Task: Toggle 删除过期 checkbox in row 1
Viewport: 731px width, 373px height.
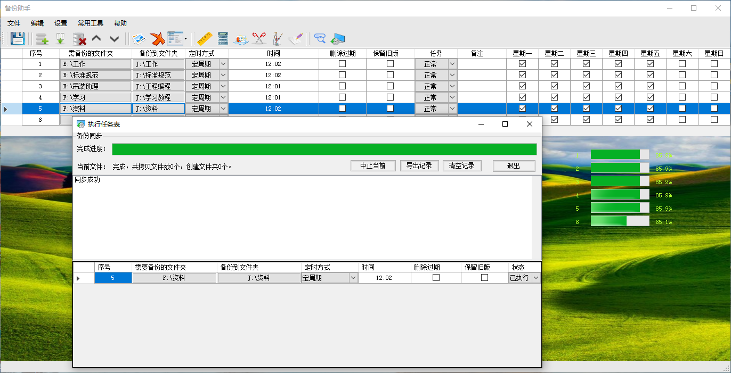Action: [342, 63]
